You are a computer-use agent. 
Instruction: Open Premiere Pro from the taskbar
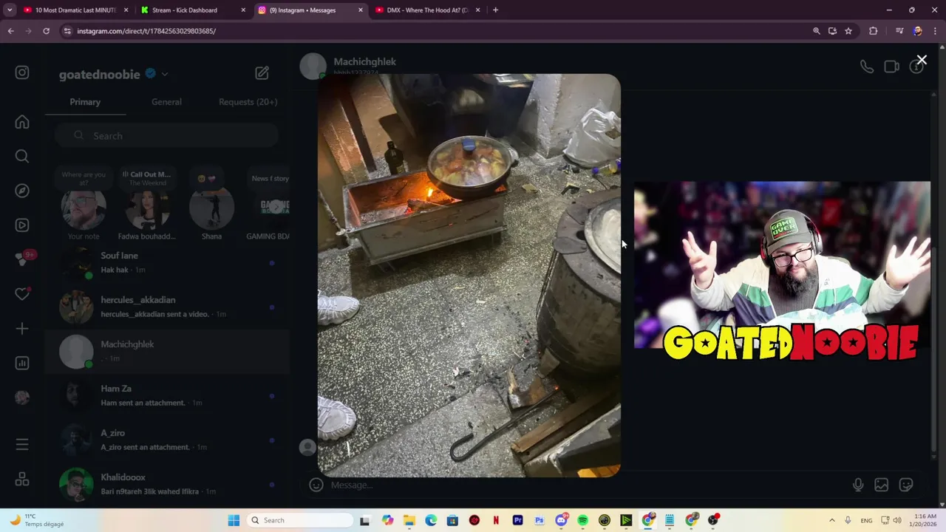pos(517,520)
